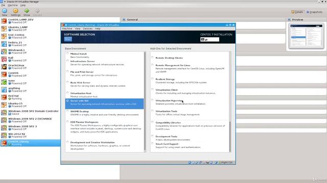Image resolution: width=327 pixels, height=183 pixels.
Task: Select File and Print Server option
Action: click(x=67, y=72)
